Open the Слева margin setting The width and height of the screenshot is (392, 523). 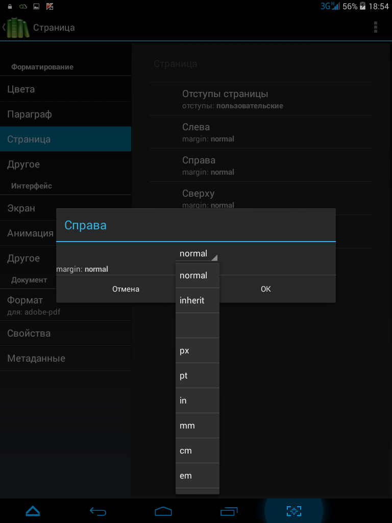pos(260,132)
